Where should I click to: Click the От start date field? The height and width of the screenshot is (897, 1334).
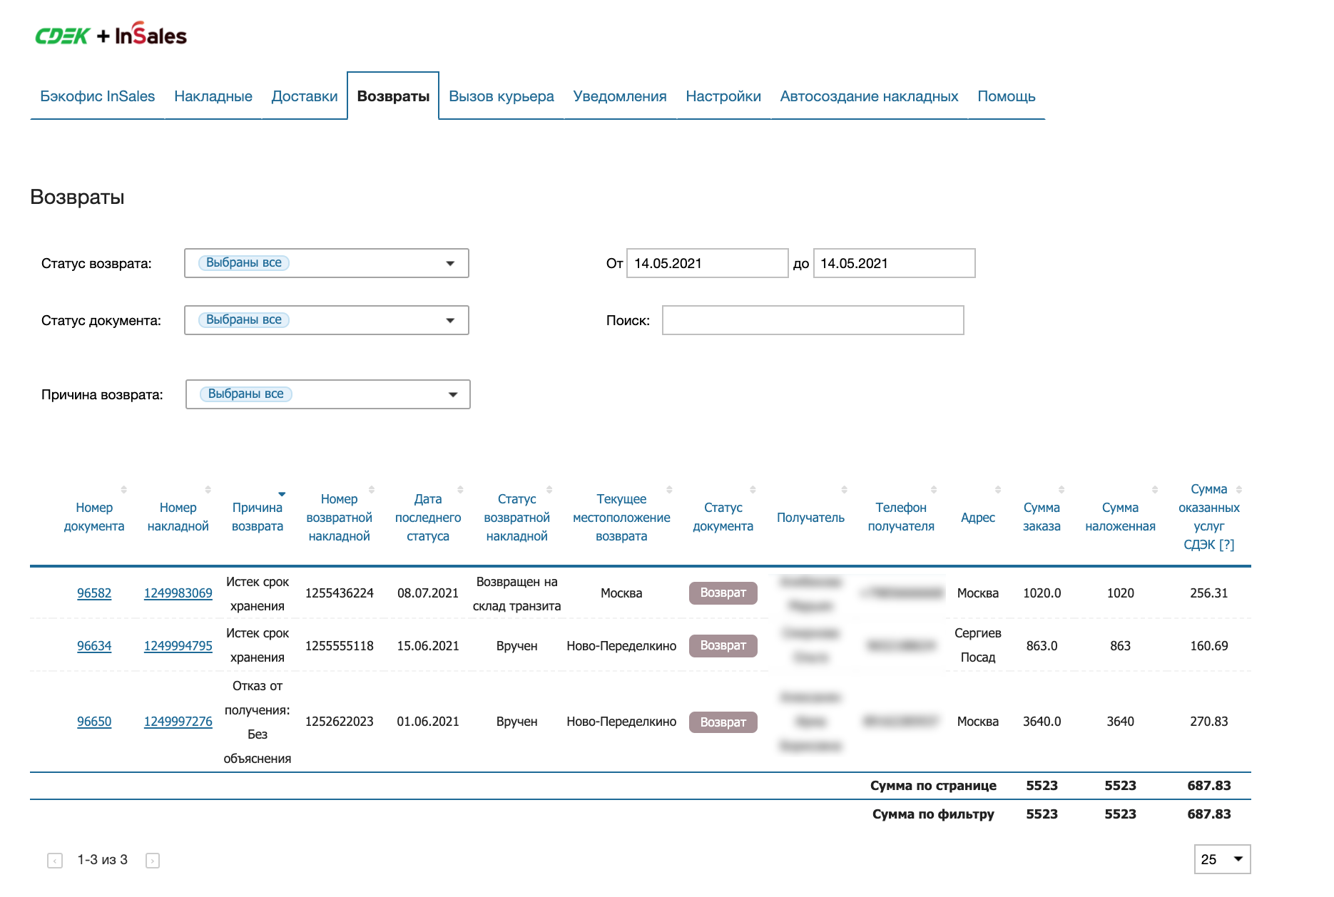pyautogui.click(x=706, y=263)
